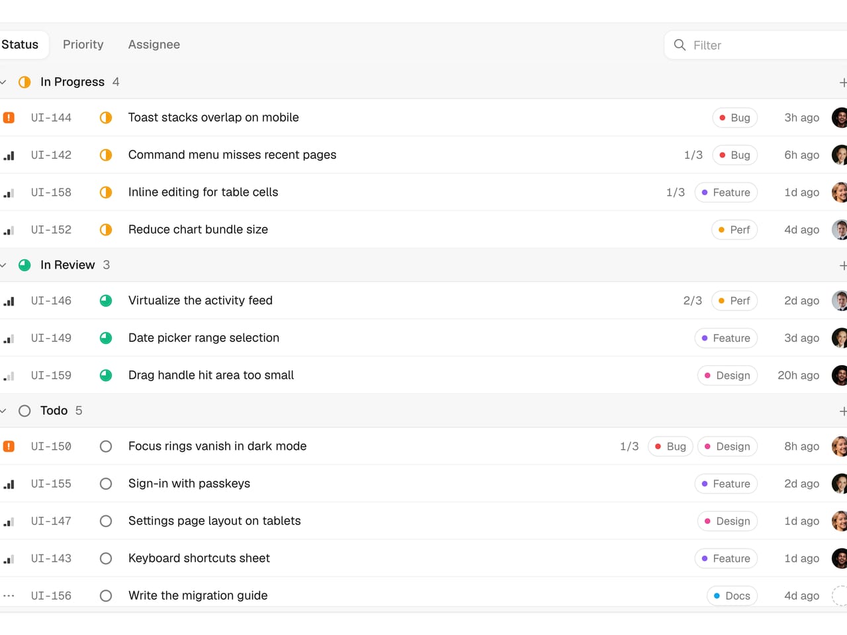Image resolution: width=847 pixels, height=635 pixels.
Task: Switch to the Assignee grouping tab
Action: pos(154,44)
